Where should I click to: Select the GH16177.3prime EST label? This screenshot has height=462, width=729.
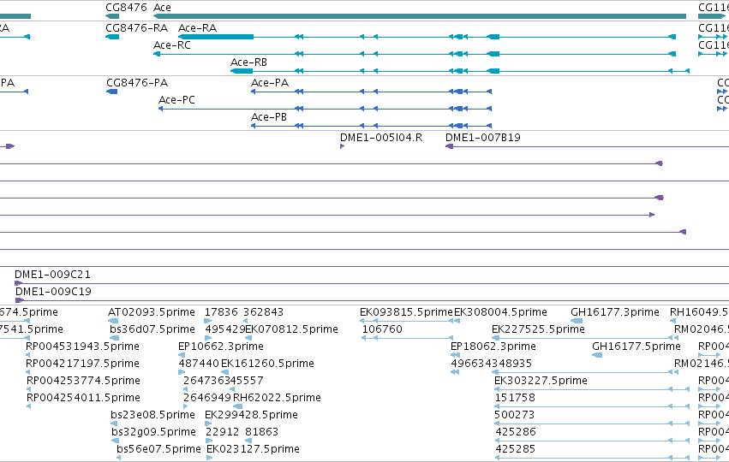[615, 312]
